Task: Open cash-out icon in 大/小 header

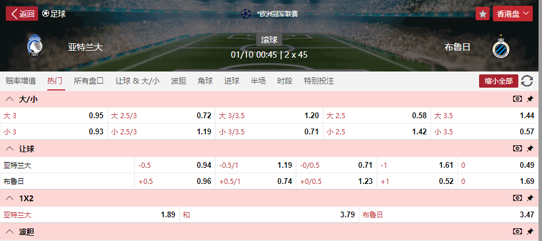Action: click(x=517, y=99)
